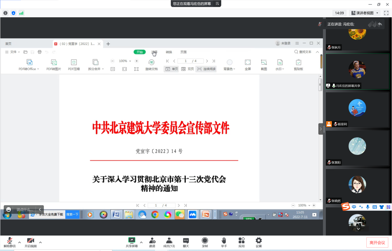Click the 离开会议 leave meeting button
The image size is (392, 251).
[x=377, y=243]
